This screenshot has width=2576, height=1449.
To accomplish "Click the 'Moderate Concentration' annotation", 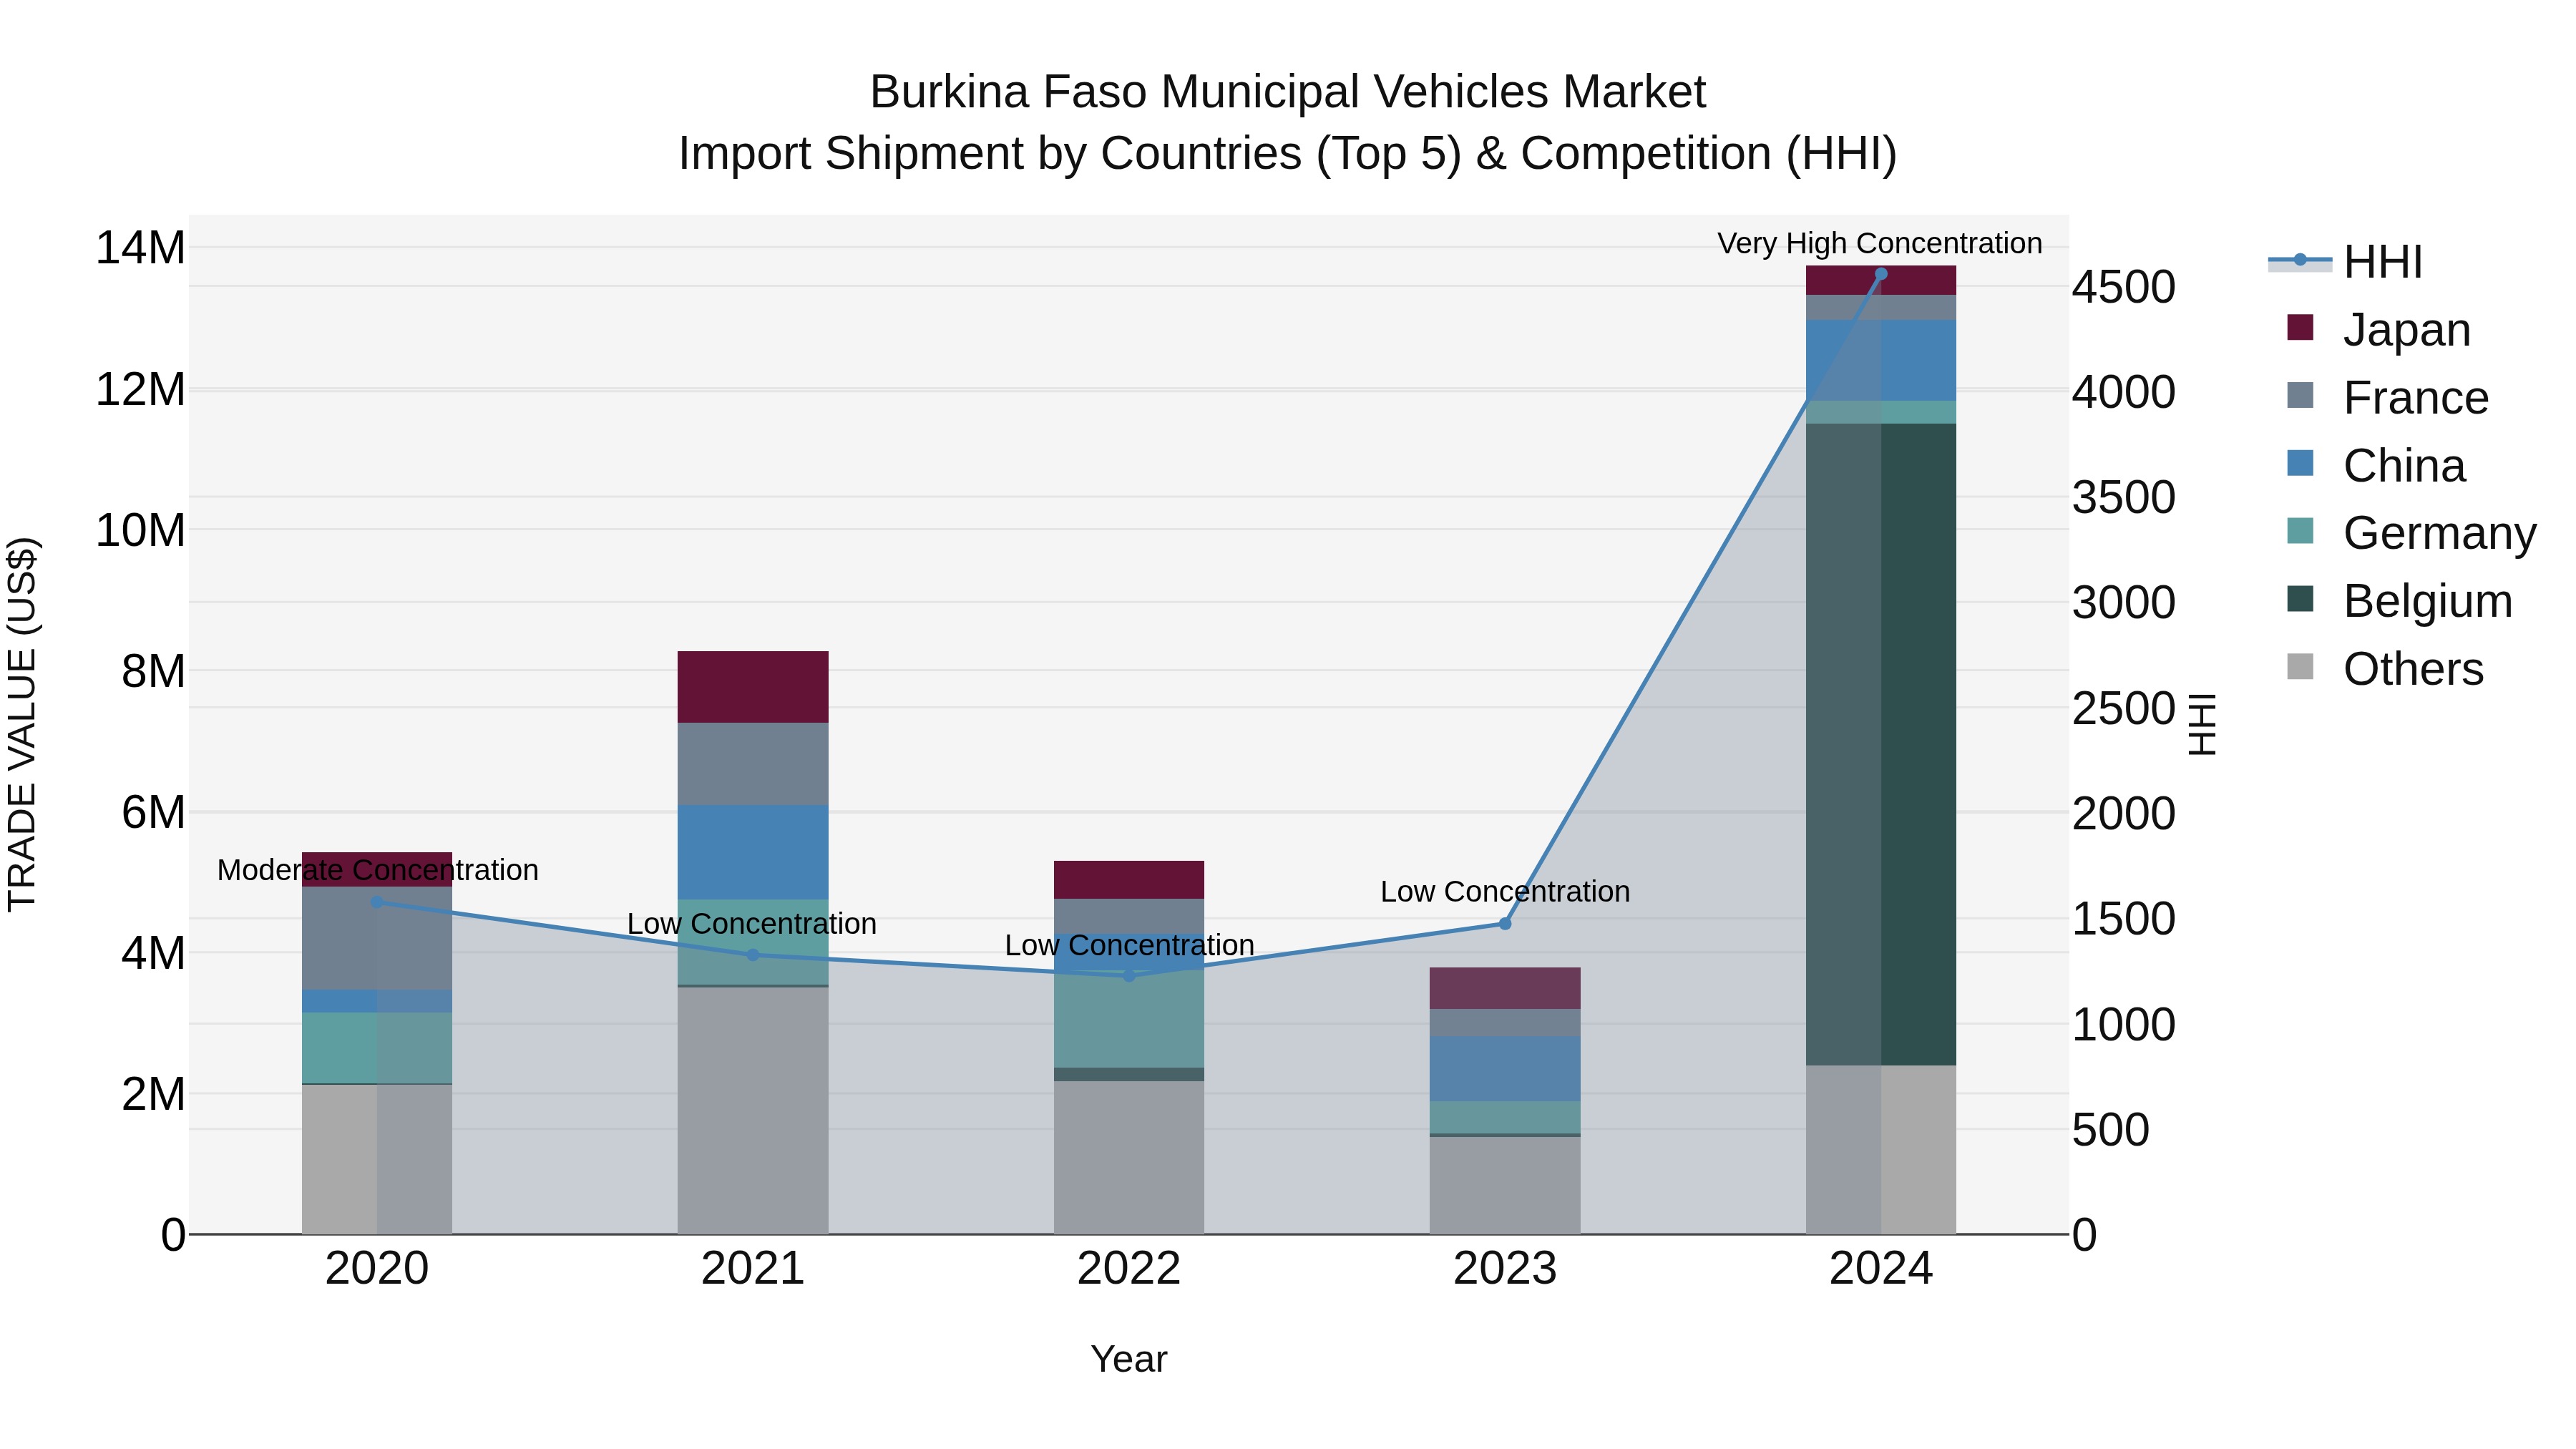I will 377,870.
